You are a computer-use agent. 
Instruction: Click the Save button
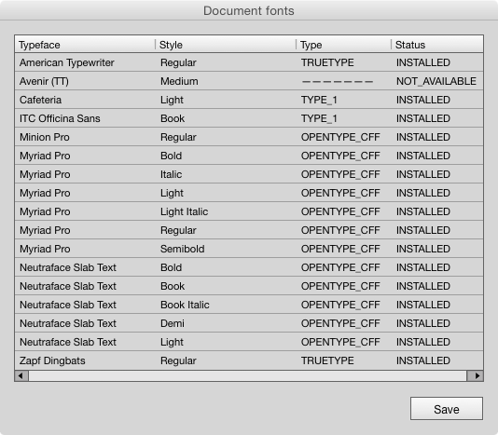pyautogui.click(x=447, y=409)
